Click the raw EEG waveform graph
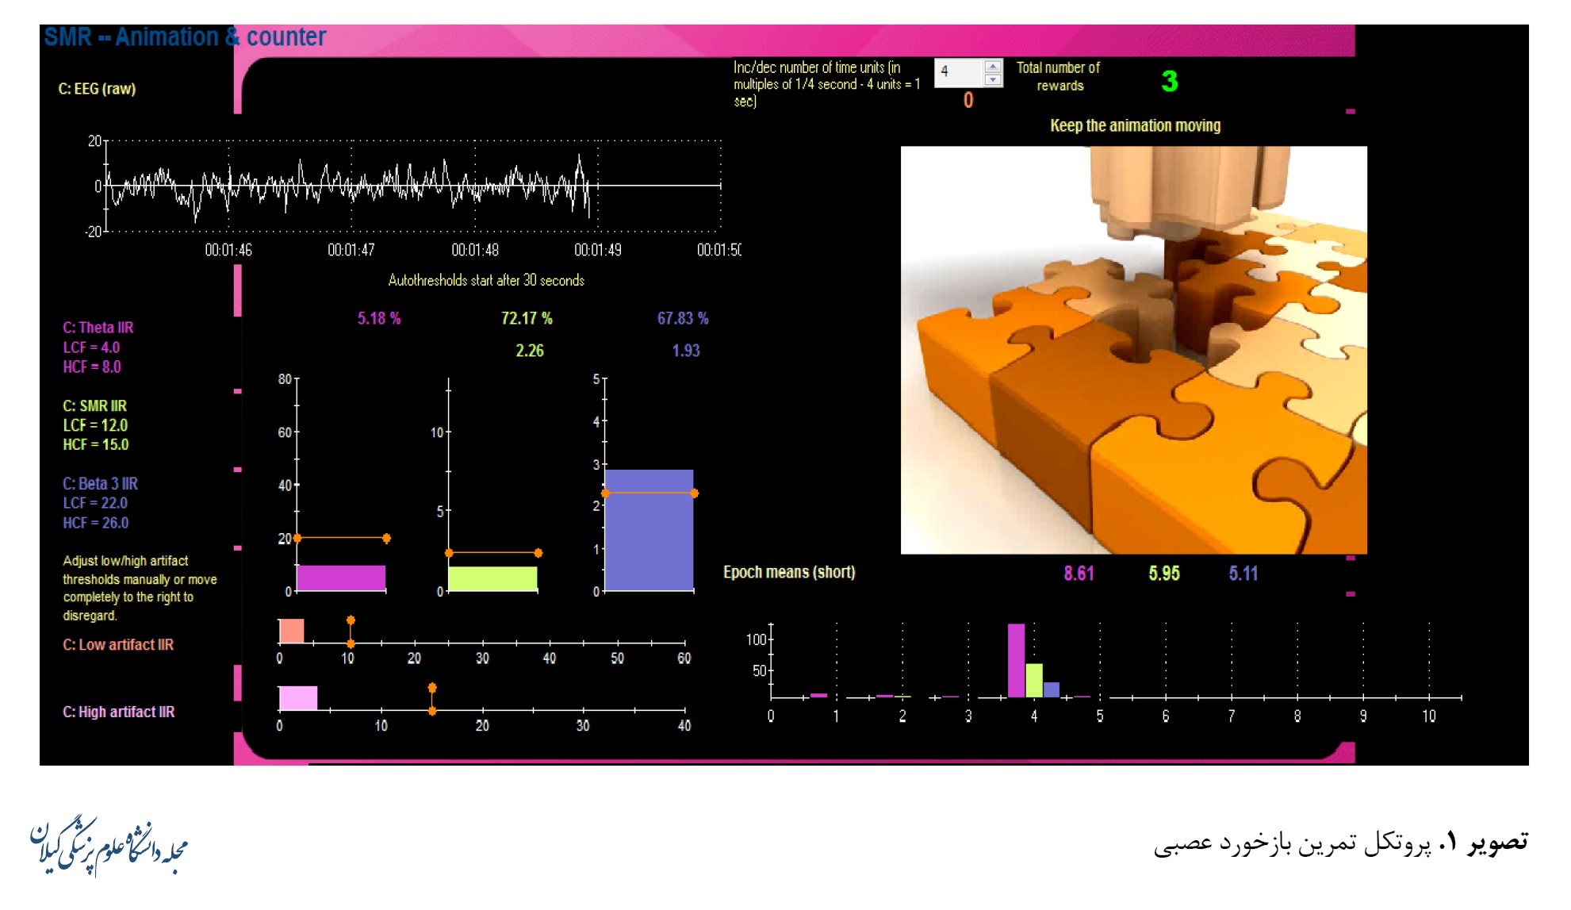This screenshot has height=910, width=1571. click(412, 186)
